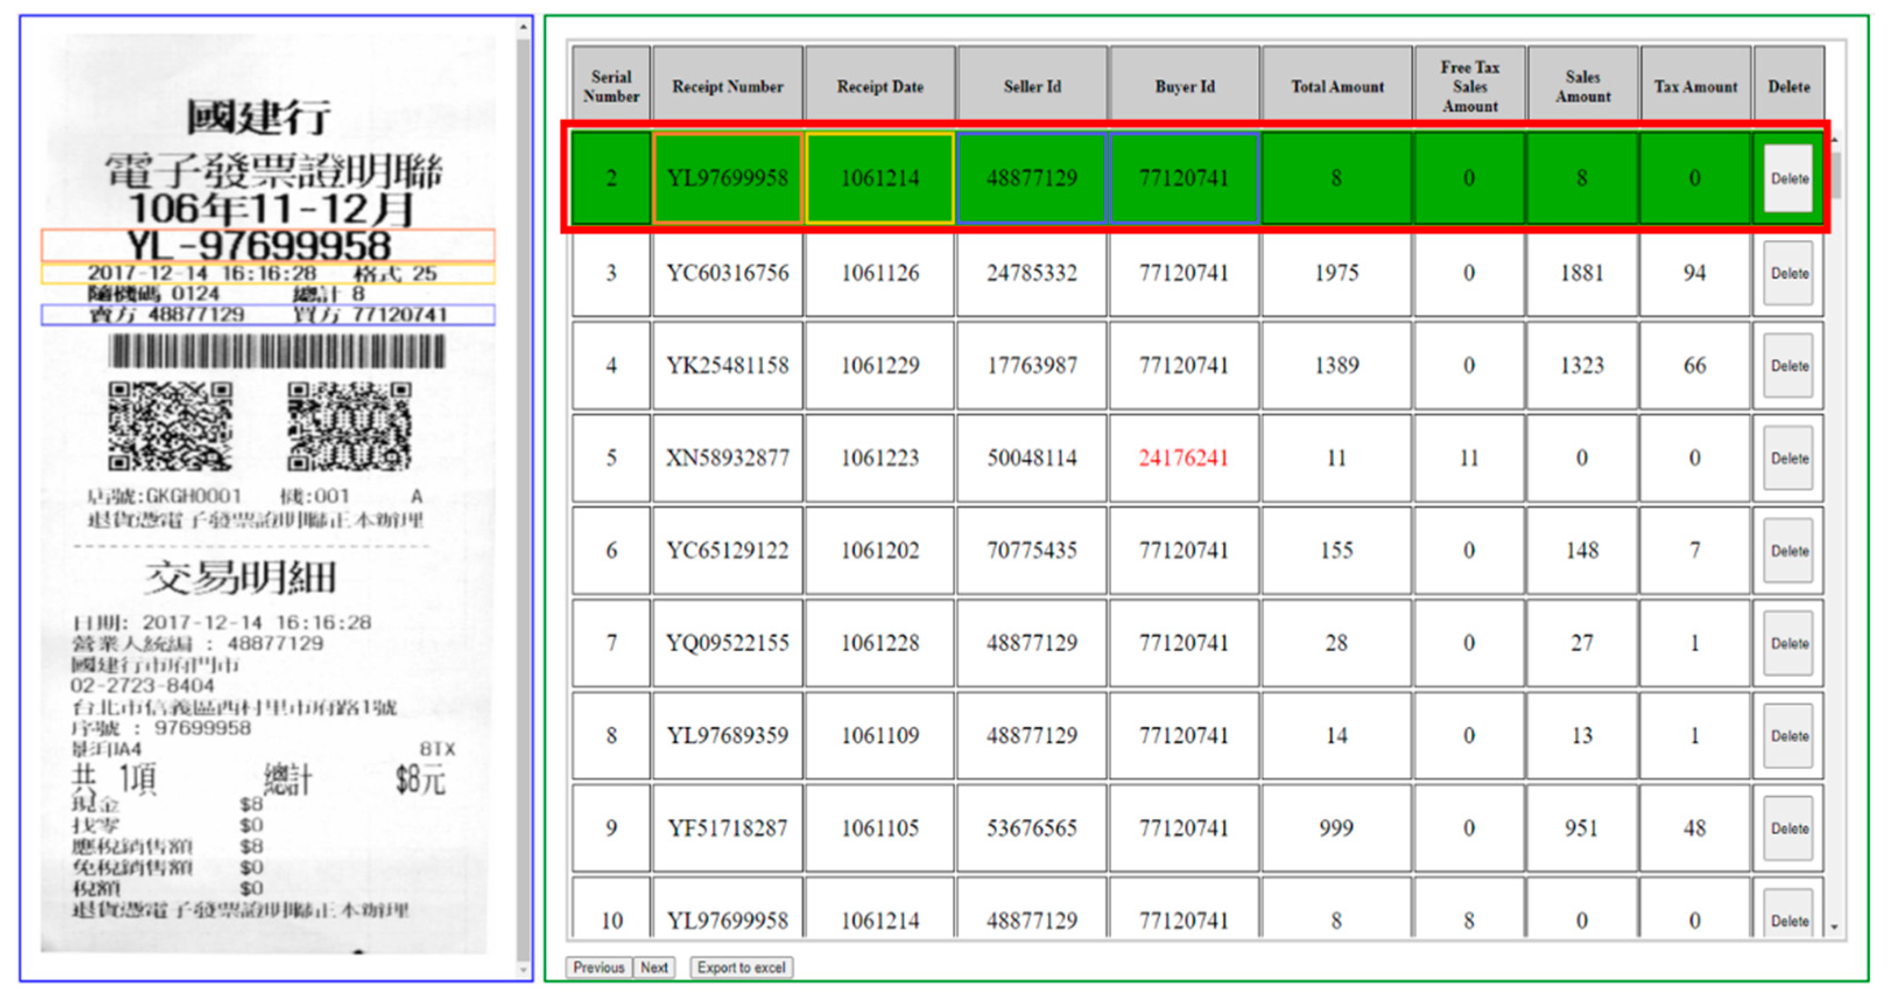Delete receipt XN58932877 row
Image resolution: width=1895 pixels, height=1005 pixels.
[1788, 458]
